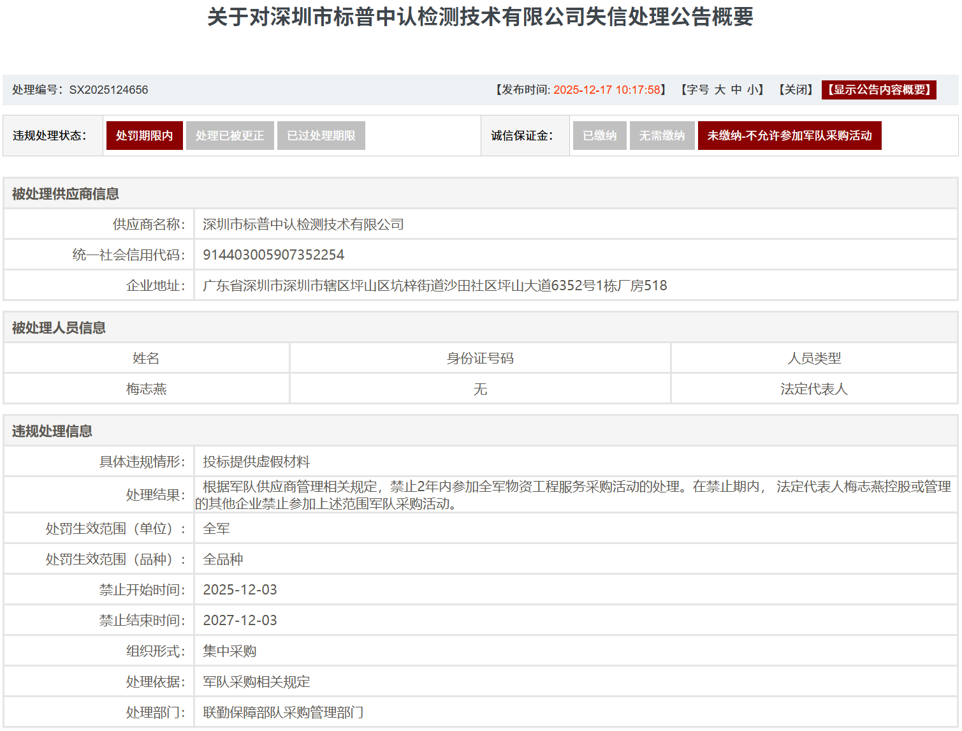Click the publish time 2025-12-17 timestamp
This screenshot has height=731, width=962.
[x=606, y=90]
